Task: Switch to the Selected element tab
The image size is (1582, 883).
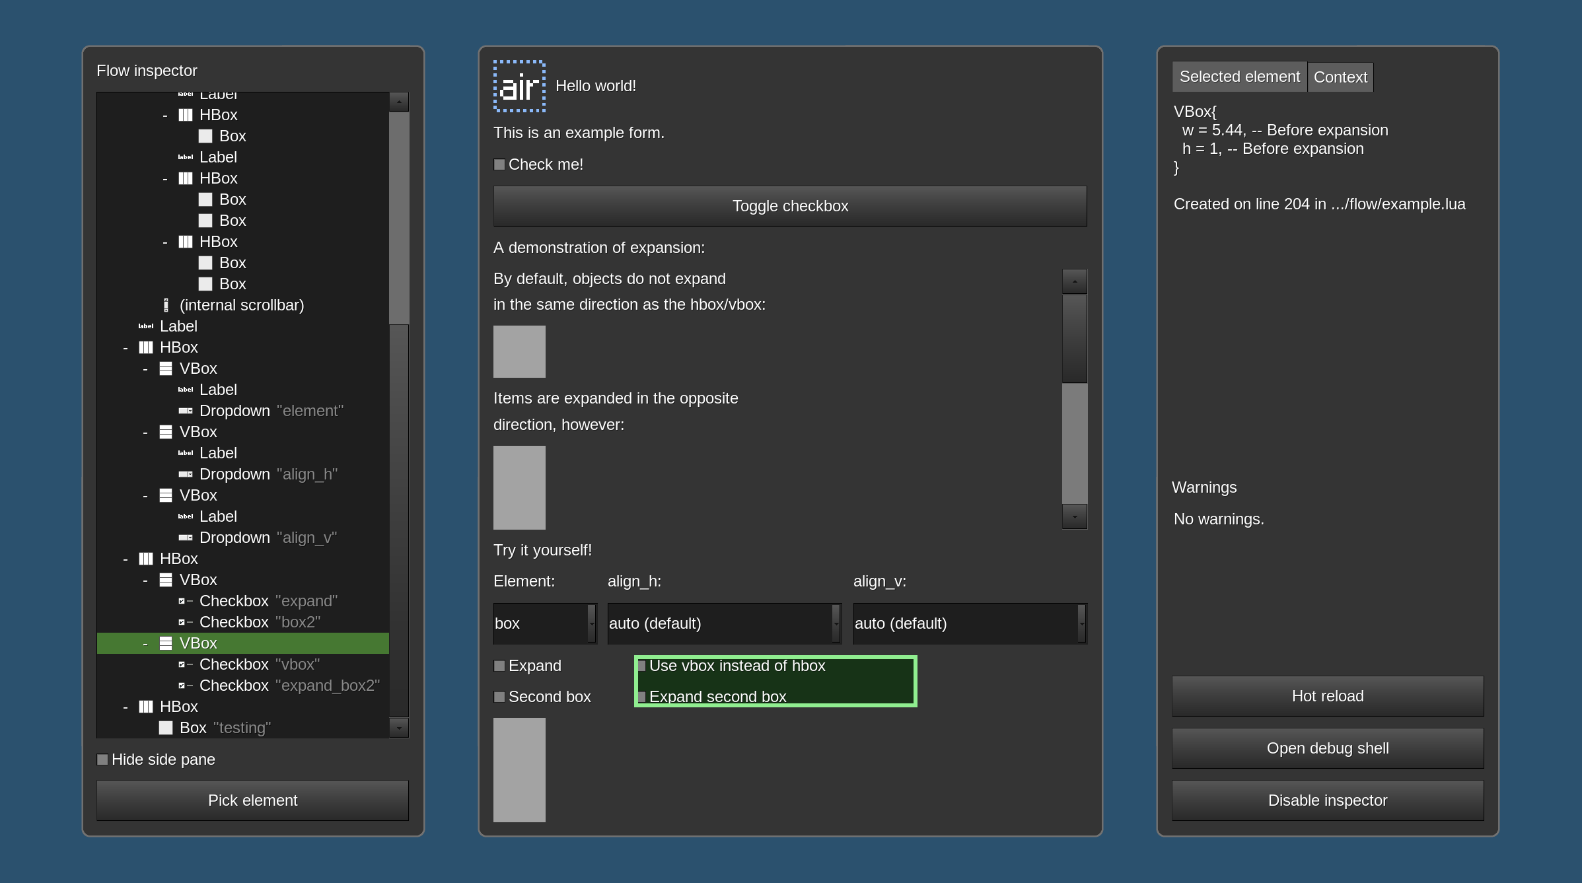Action: [x=1239, y=77]
